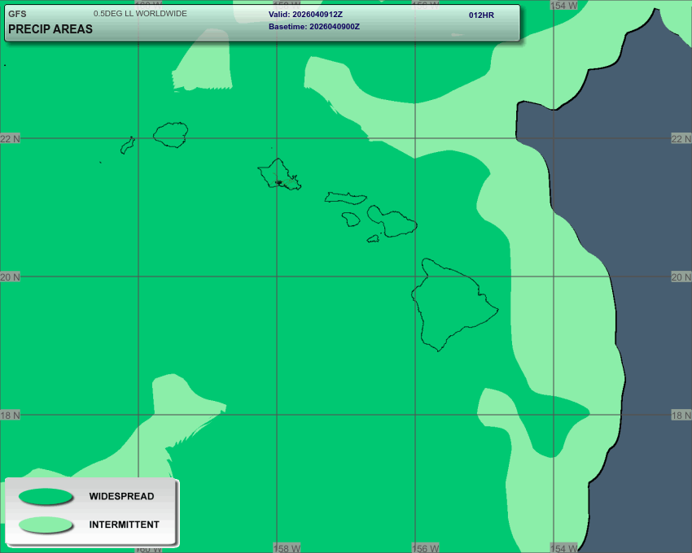The width and height of the screenshot is (692, 553).
Task: Select the INTERMITTENT legend label
Action: click(x=124, y=525)
